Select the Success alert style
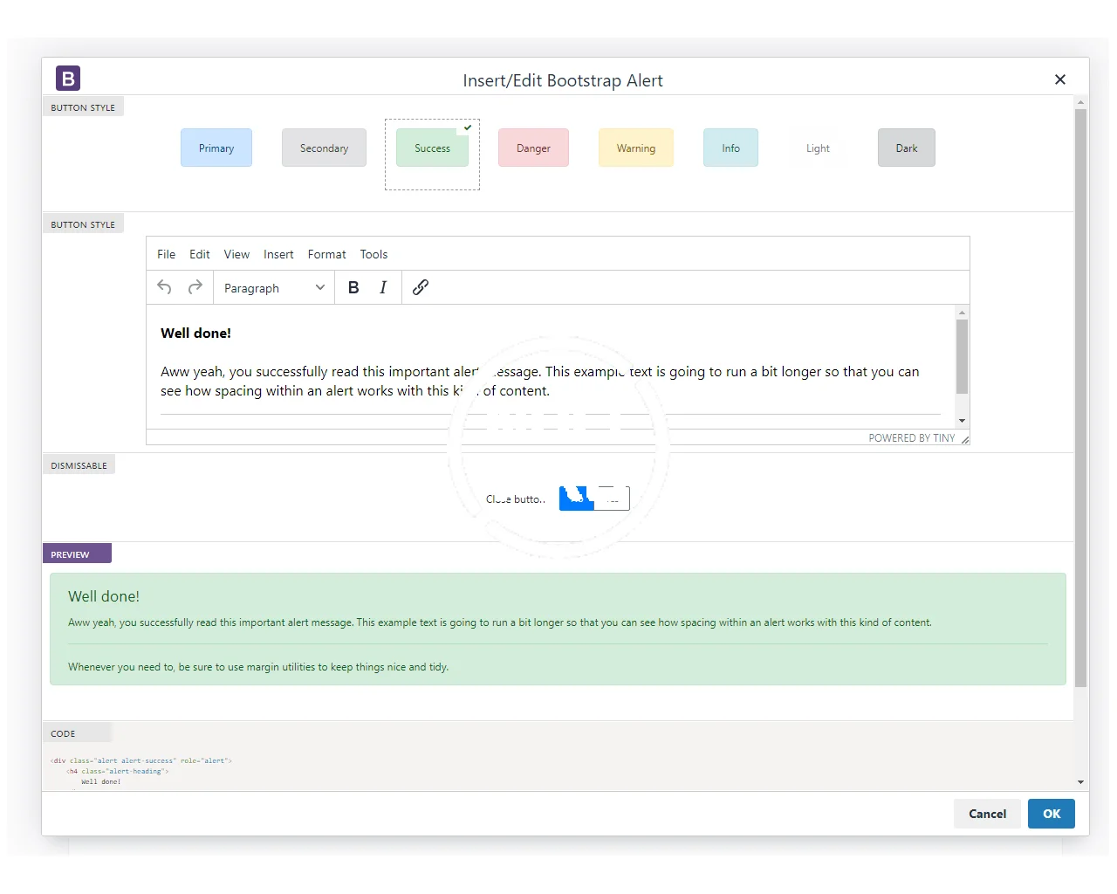 [432, 148]
